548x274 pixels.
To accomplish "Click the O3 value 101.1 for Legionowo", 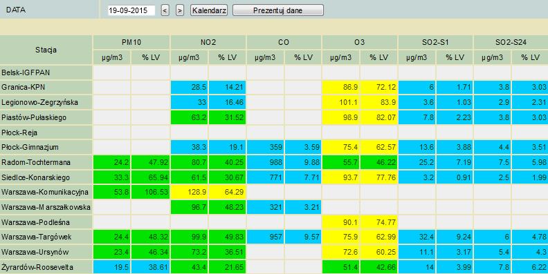I will point(340,102).
